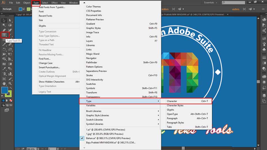Open the Brushes panel icon
The width and height of the screenshot is (267, 150).
pos(264,44)
